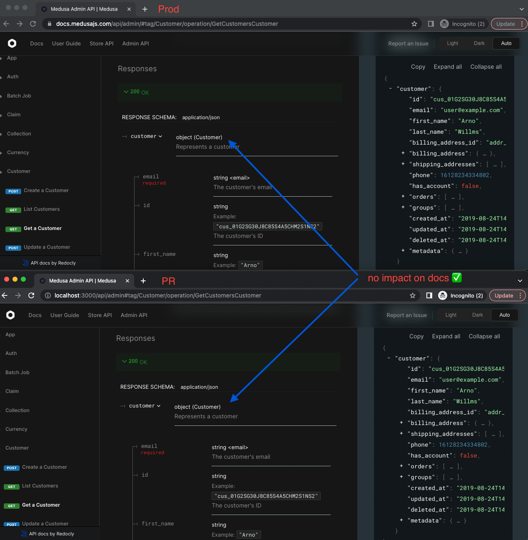Image resolution: width=528 pixels, height=540 pixels.
Task: Expand groups array in PR JSON sample
Action: click(x=401, y=477)
